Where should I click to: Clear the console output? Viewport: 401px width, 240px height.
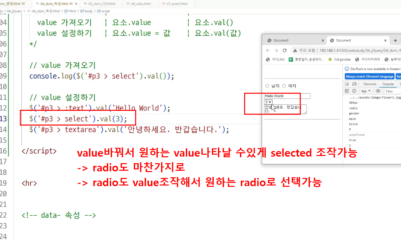point(354,91)
